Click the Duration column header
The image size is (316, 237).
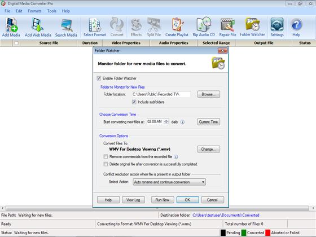[x=90, y=43]
